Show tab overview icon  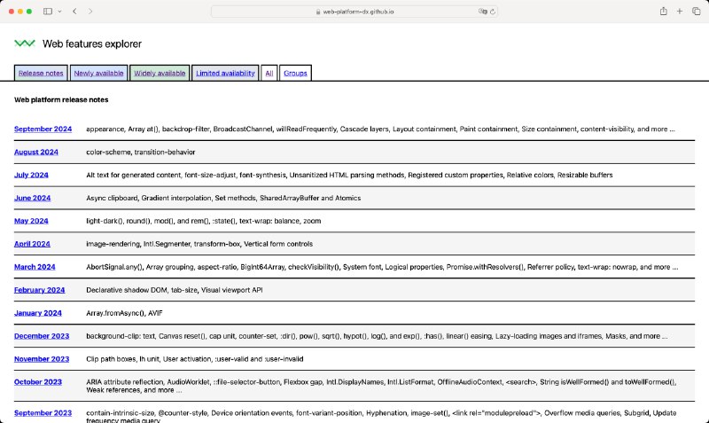click(x=697, y=12)
